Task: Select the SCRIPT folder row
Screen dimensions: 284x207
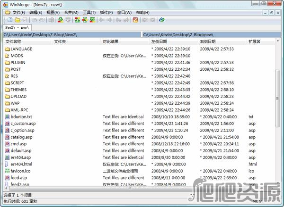Action: (x=139, y=83)
